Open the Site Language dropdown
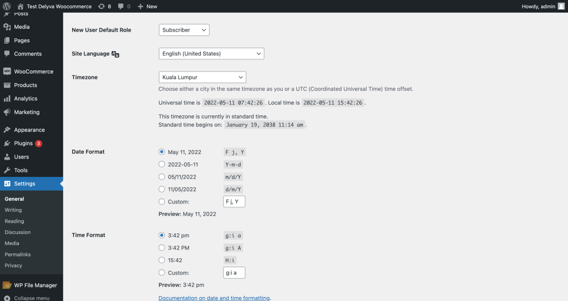The image size is (568, 301). [211, 54]
